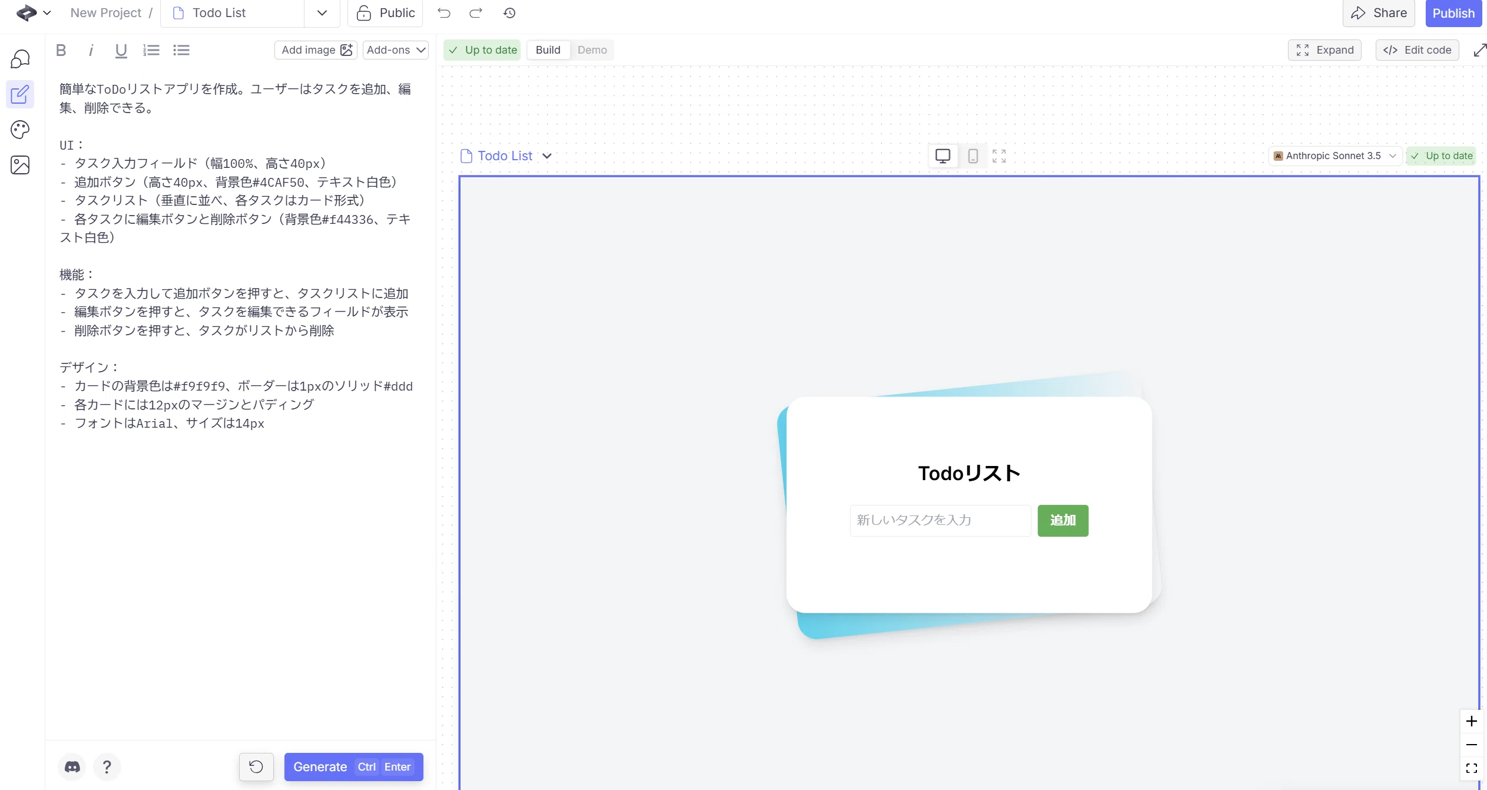Switch to the Build tab
The image size is (1487, 790).
coord(548,50)
